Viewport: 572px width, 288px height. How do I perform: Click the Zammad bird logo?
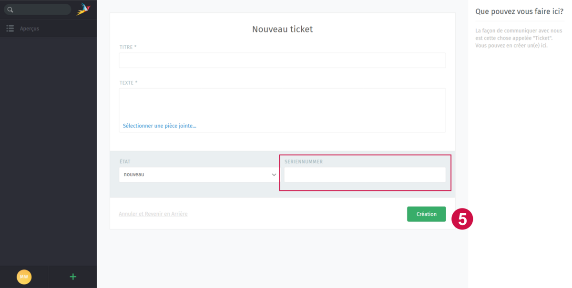pos(83,10)
